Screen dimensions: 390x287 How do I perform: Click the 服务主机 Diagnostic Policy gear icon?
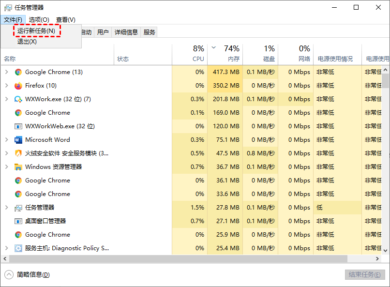[x=18, y=248]
